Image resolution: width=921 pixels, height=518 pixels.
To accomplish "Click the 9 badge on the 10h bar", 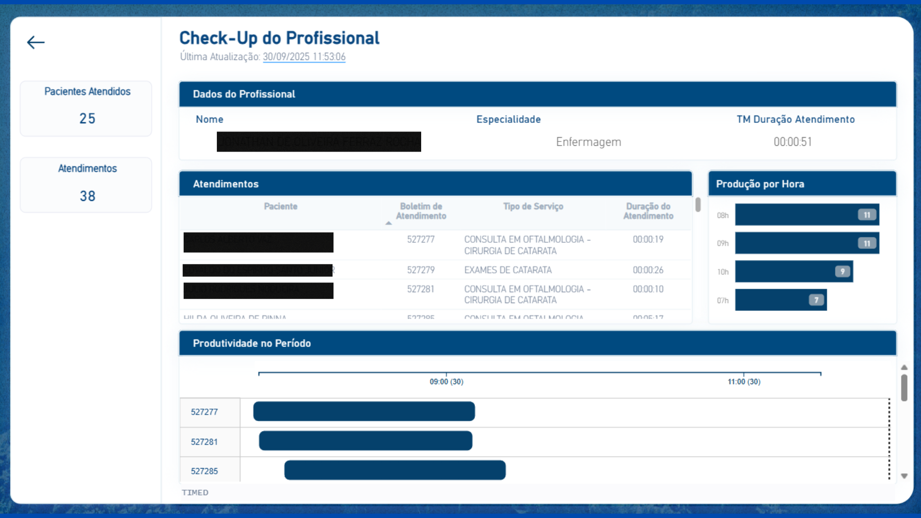I will click(843, 271).
